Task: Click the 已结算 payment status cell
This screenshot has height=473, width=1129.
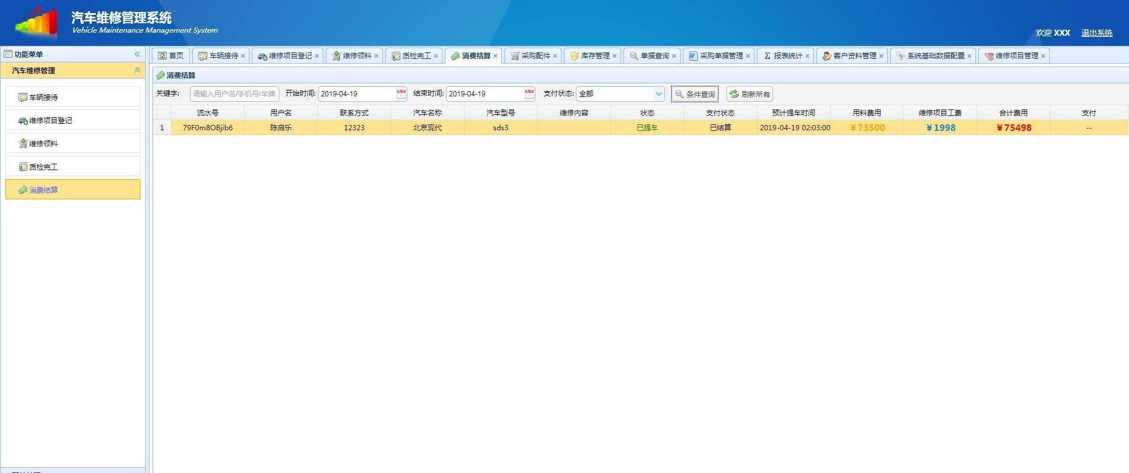Action: [x=721, y=128]
